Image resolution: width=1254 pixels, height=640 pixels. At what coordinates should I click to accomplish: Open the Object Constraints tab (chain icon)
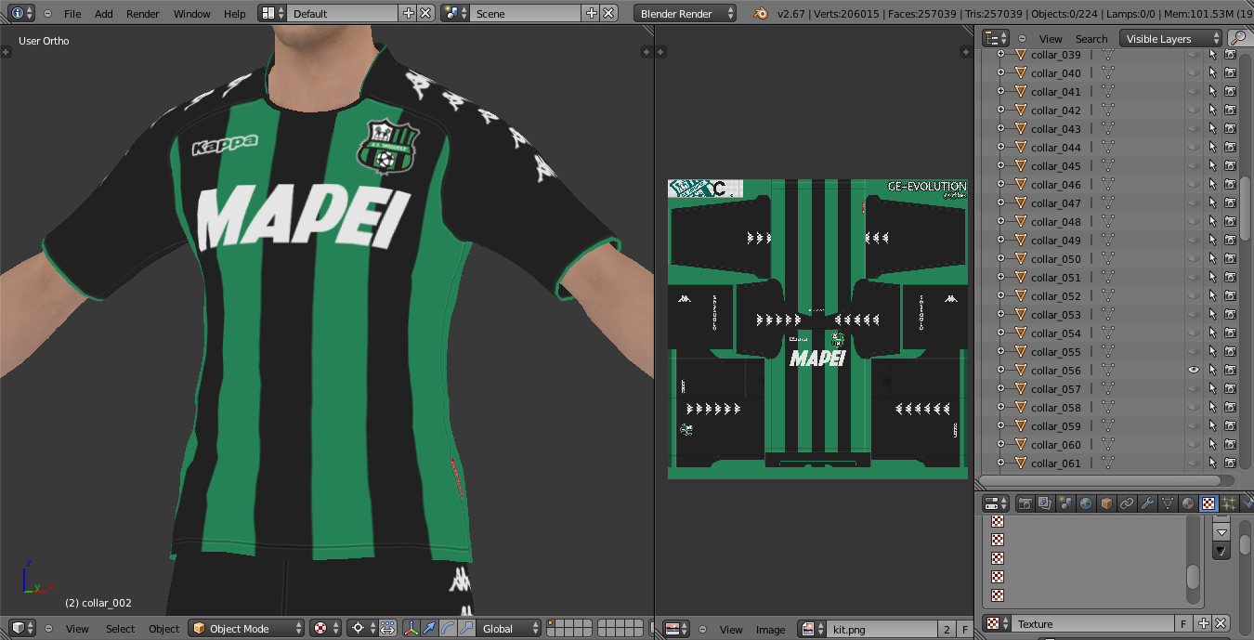click(x=1127, y=503)
